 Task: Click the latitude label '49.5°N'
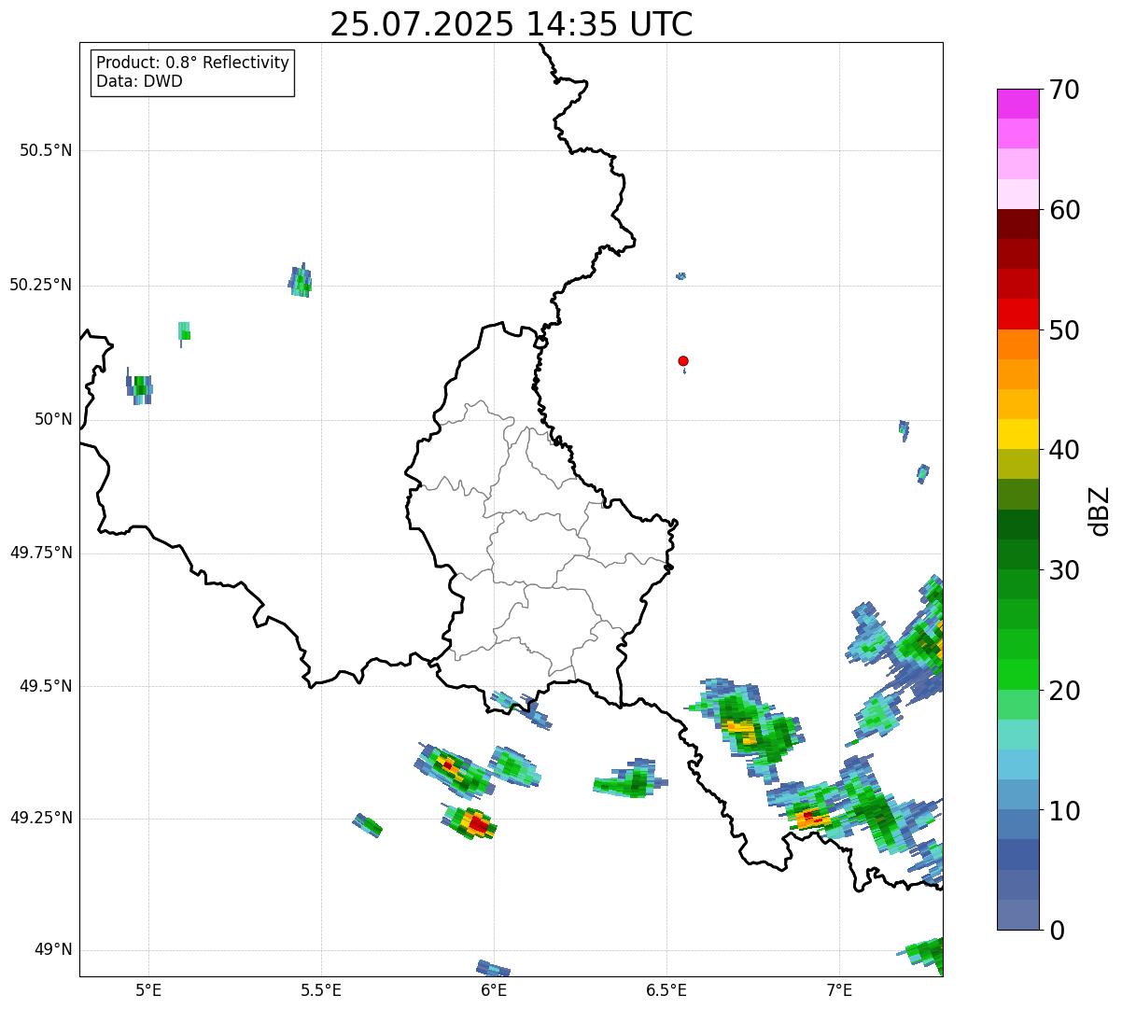click(x=46, y=686)
